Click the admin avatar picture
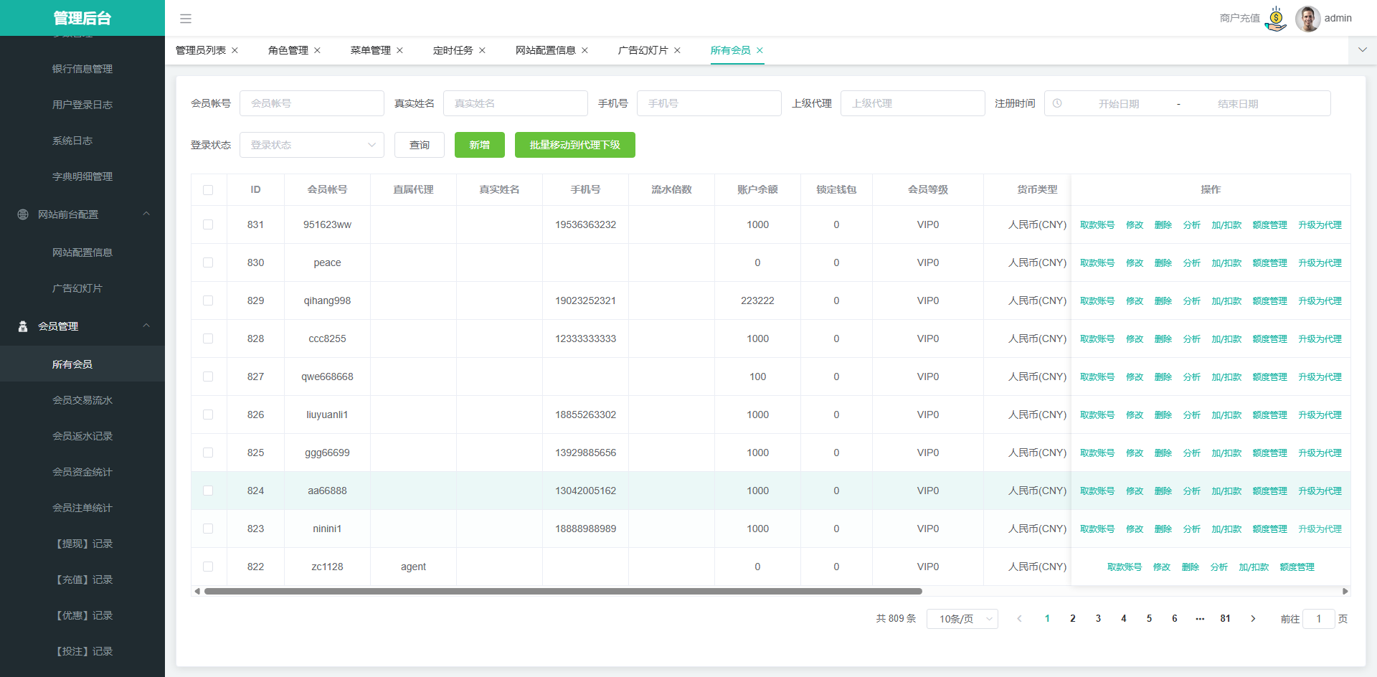Screen dimensions: 1377x677 tap(1307, 19)
